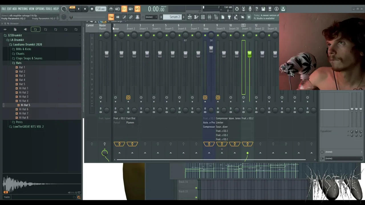
Task: Mute mixer track Insert 2
Action: tap(128, 35)
